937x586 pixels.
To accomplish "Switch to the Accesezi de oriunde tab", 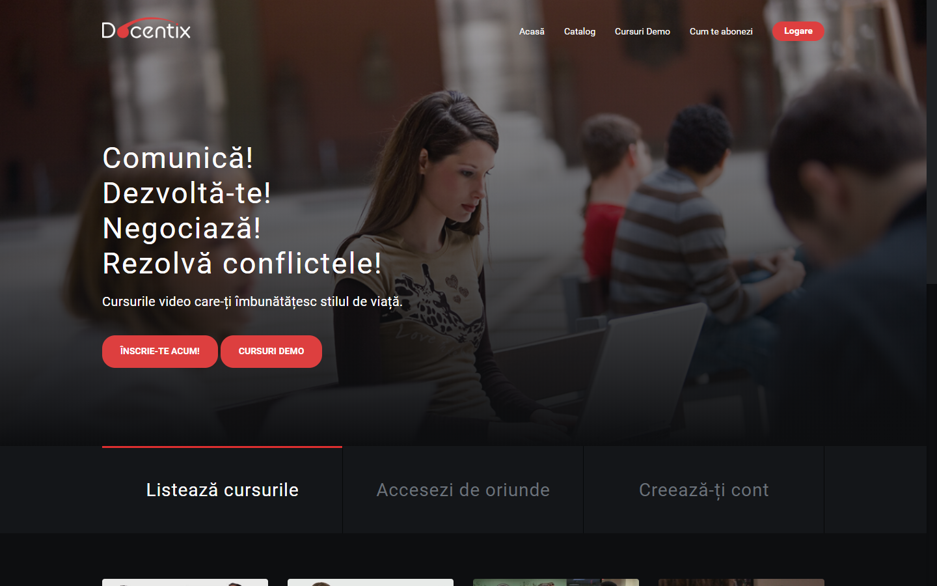I will 463,490.
